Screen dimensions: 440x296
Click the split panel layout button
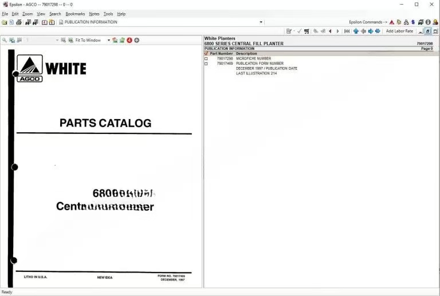coord(427,31)
